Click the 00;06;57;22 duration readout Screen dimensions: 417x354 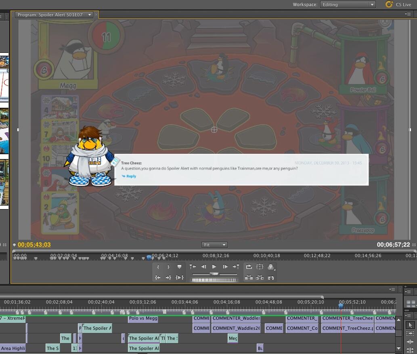pyautogui.click(x=393, y=245)
